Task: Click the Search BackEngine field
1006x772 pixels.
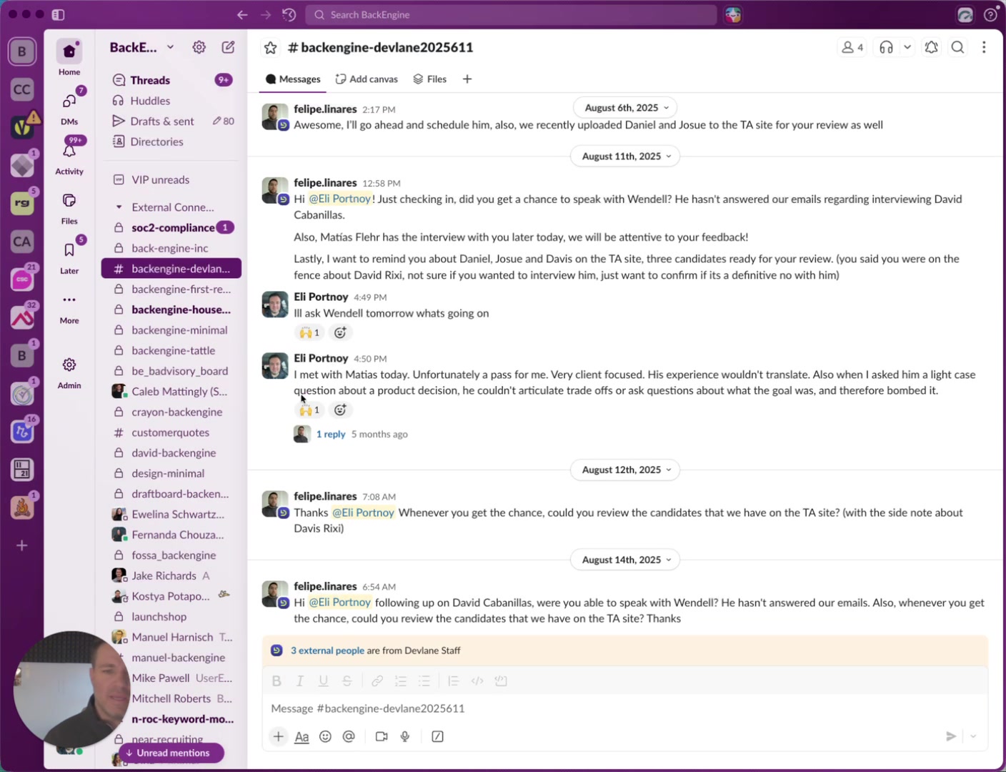Action: [x=511, y=14]
